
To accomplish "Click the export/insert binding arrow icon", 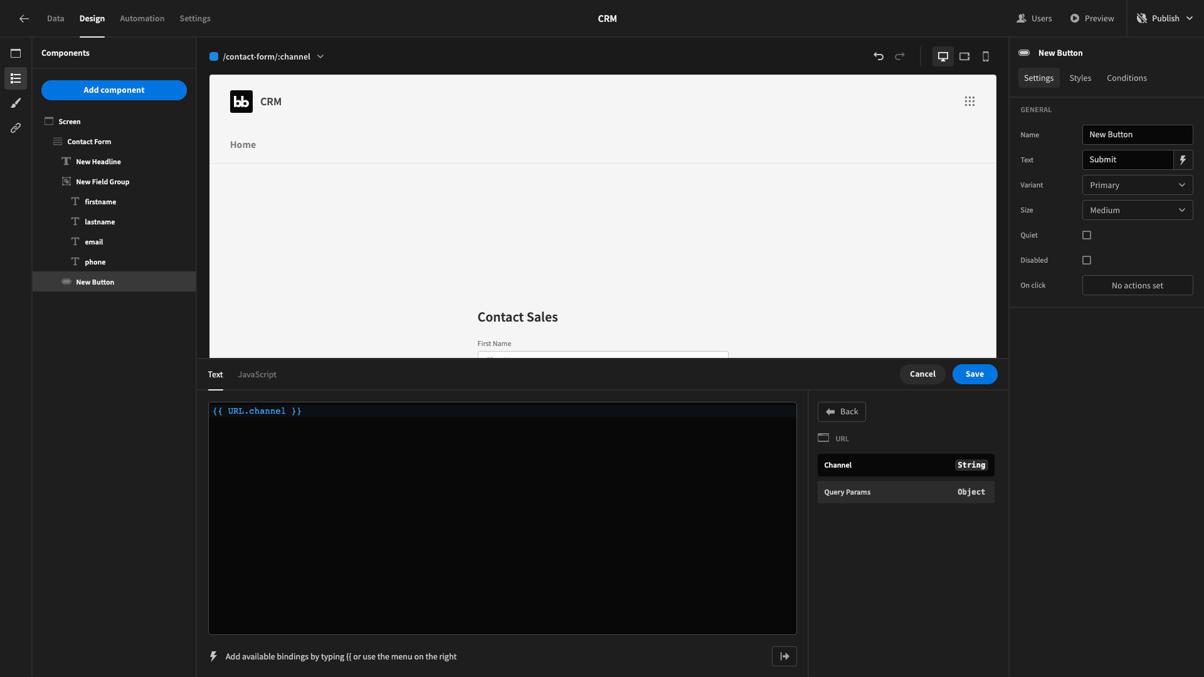I will [x=784, y=656].
